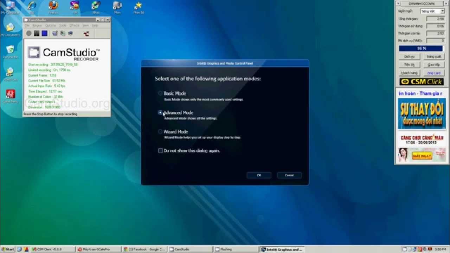This screenshot has width=450, height=253.
Task: Open CamStudio Options menu
Action: tap(51, 25)
